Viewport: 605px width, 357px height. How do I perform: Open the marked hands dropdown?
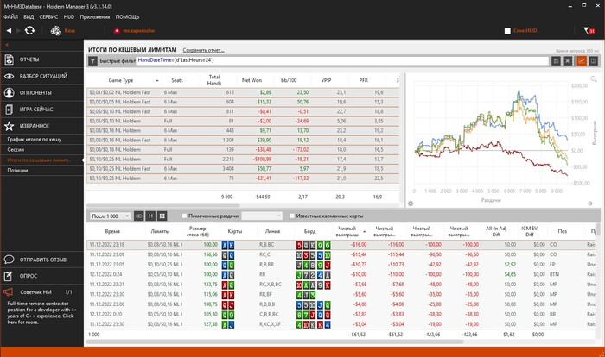262,216
